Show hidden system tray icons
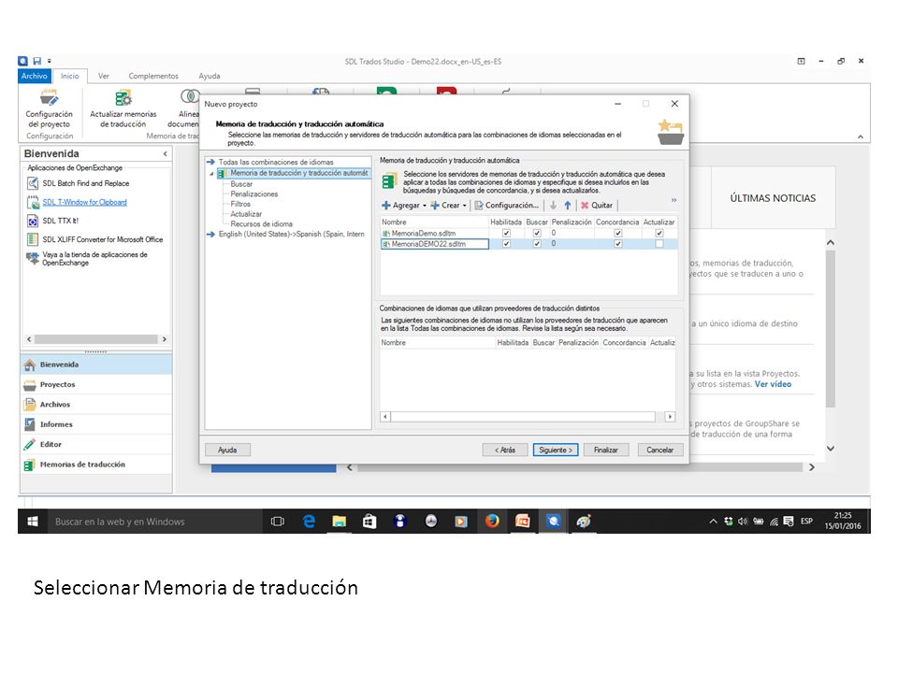 (713, 522)
